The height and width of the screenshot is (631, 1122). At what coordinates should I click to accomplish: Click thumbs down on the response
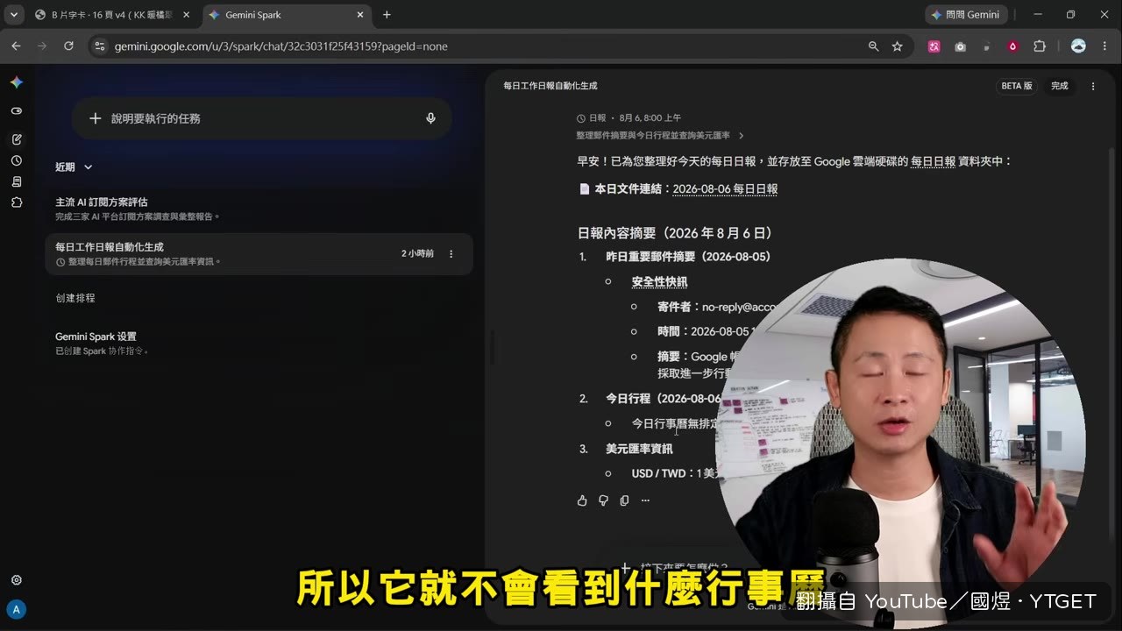(603, 500)
